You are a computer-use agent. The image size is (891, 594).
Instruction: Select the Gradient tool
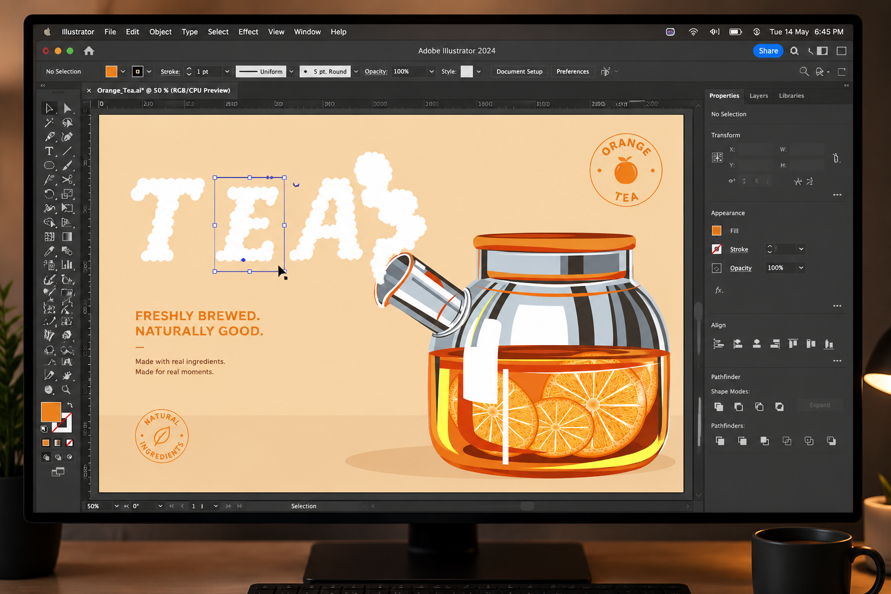(x=67, y=237)
